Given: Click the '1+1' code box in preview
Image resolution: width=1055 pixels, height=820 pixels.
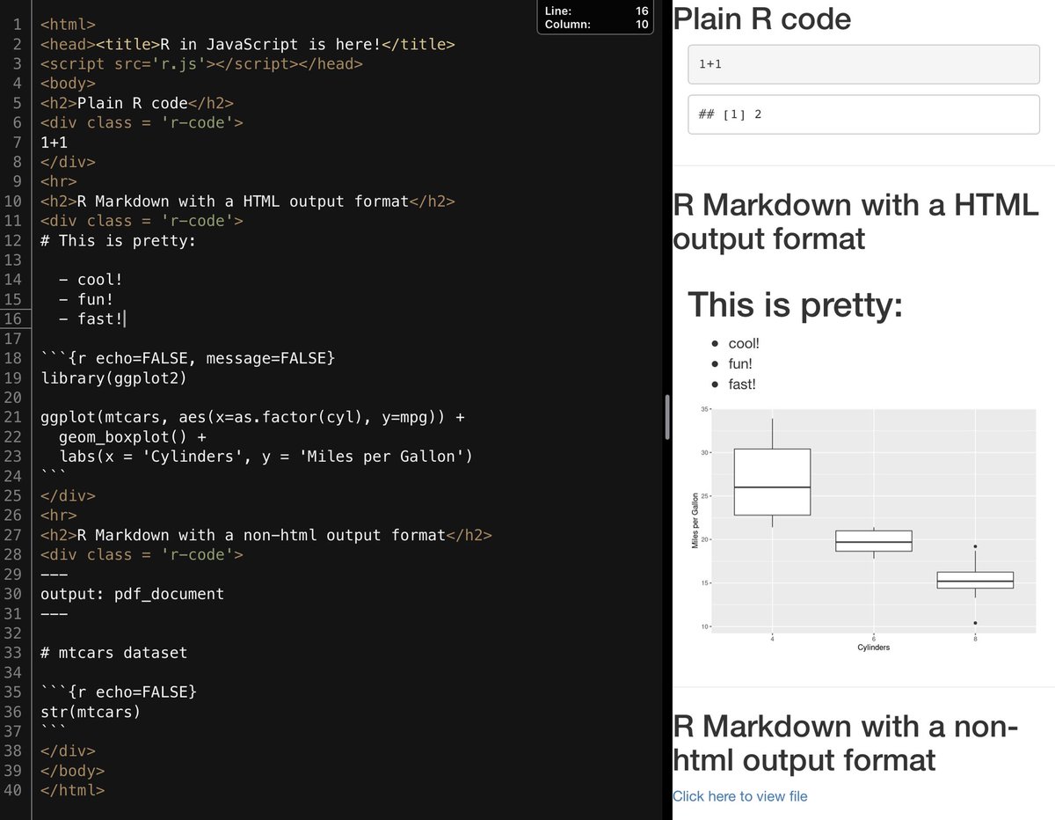Looking at the screenshot, I should coord(863,64).
